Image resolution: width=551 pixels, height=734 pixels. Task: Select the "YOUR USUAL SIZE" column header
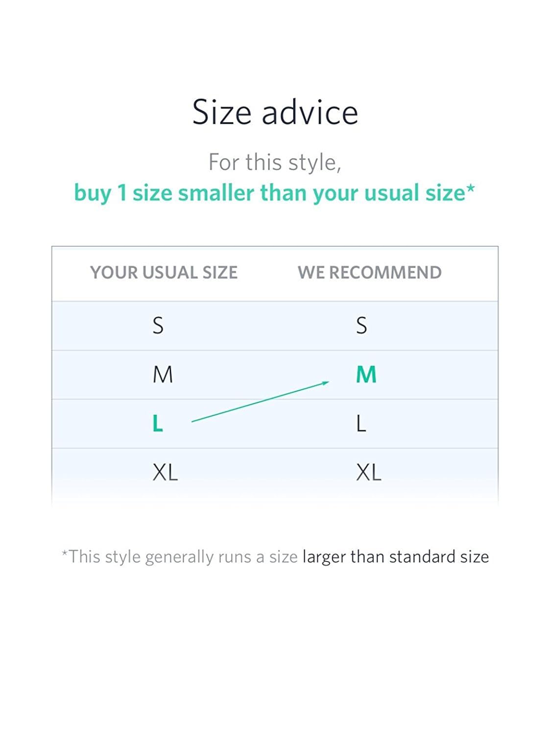point(164,273)
